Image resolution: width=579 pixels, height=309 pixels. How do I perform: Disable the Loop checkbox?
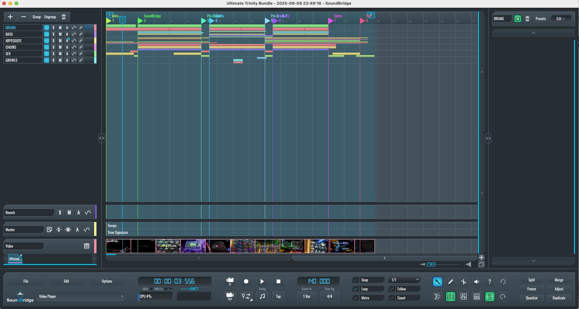[x=356, y=289]
